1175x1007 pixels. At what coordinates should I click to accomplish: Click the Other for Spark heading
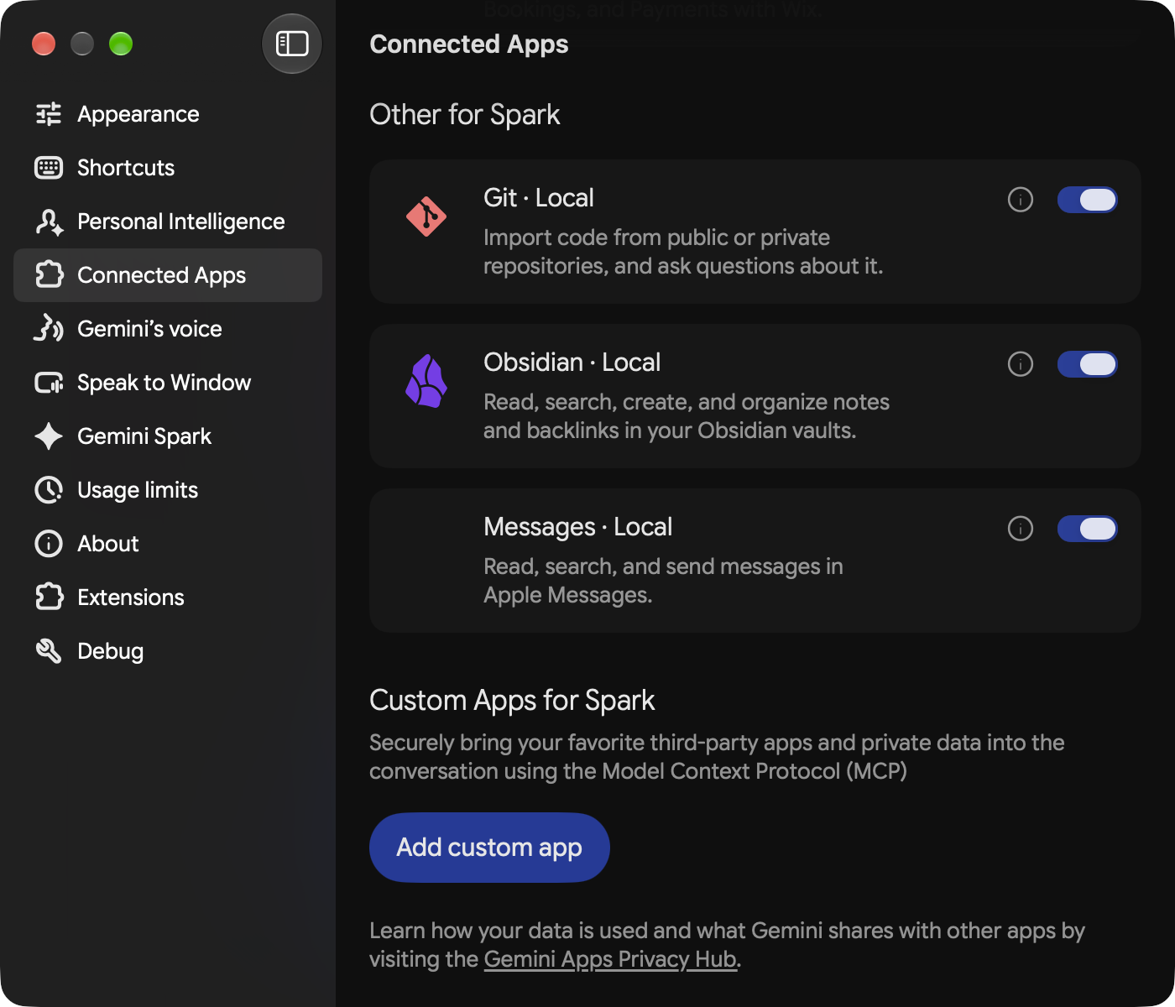(x=465, y=115)
